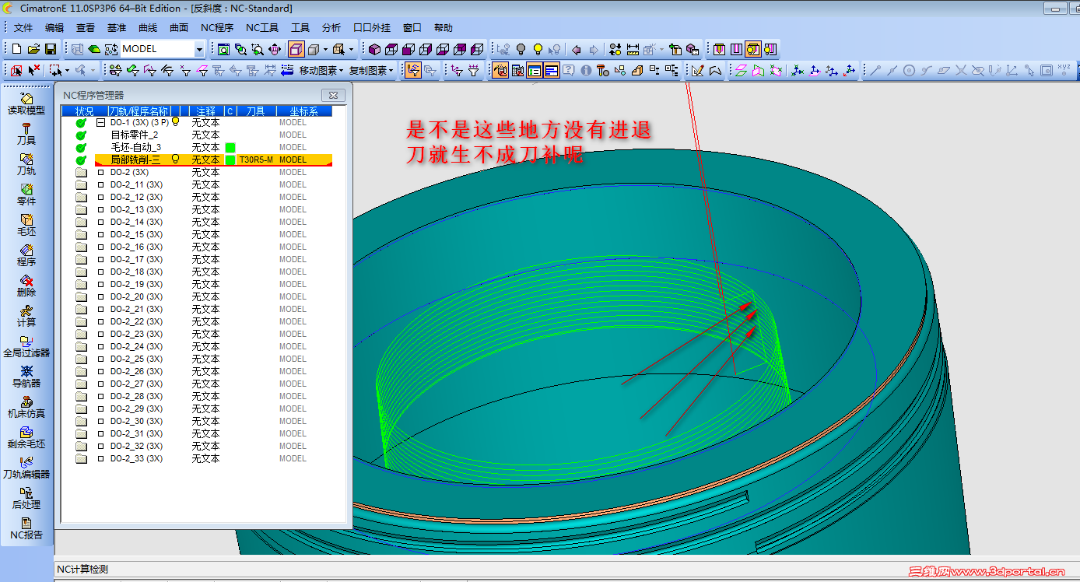Click the 状况 column header
The width and height of the screenshot is (1080, 582).
pyautogui.click(x=84, y=111)
